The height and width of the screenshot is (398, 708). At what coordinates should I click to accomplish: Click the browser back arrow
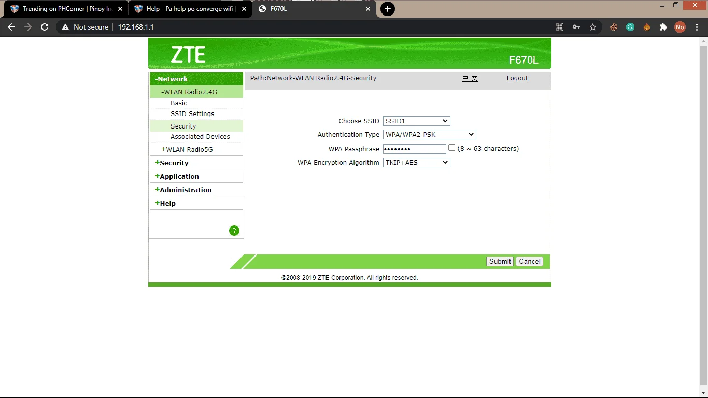point(11,27)
